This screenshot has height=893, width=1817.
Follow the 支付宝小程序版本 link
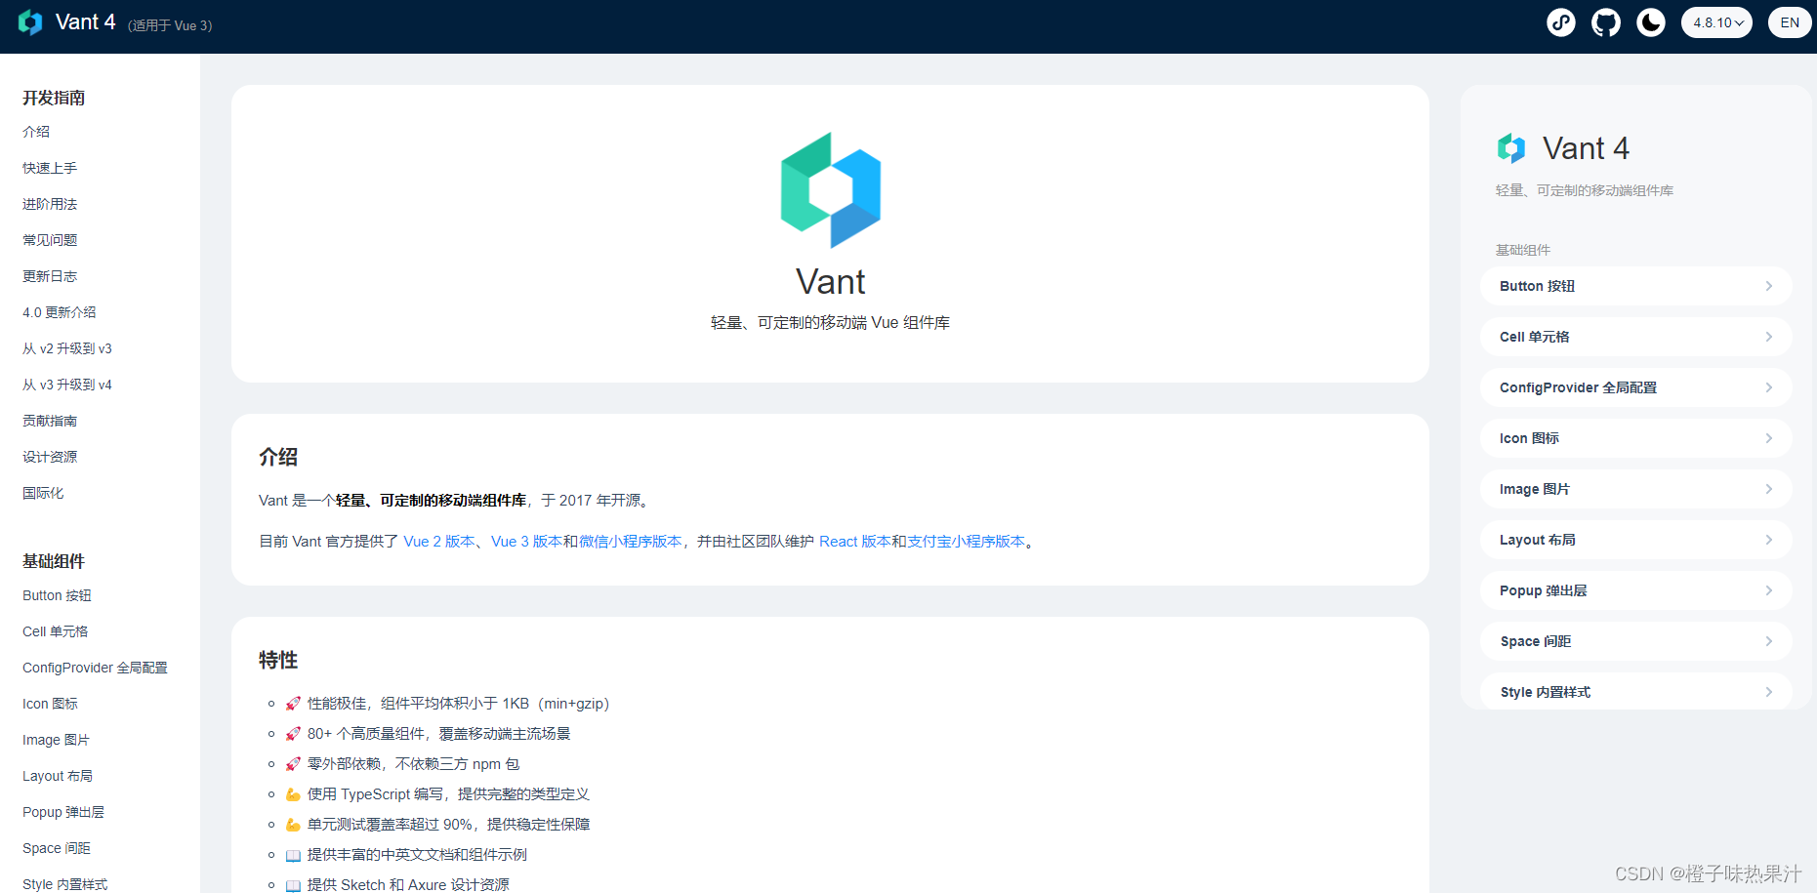[x=966, y=542]
